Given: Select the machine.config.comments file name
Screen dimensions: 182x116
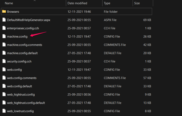Looking at the screenshot, I should coord(24,45).
